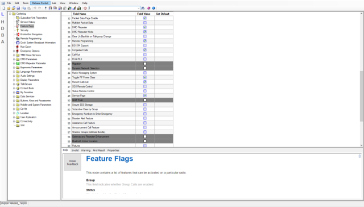Select the Service History tree item

pyautogui.click(x=28, y=22)
